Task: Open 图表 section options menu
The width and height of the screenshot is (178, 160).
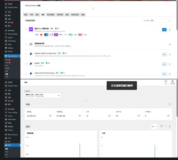Action: click(x=170, y=126)
